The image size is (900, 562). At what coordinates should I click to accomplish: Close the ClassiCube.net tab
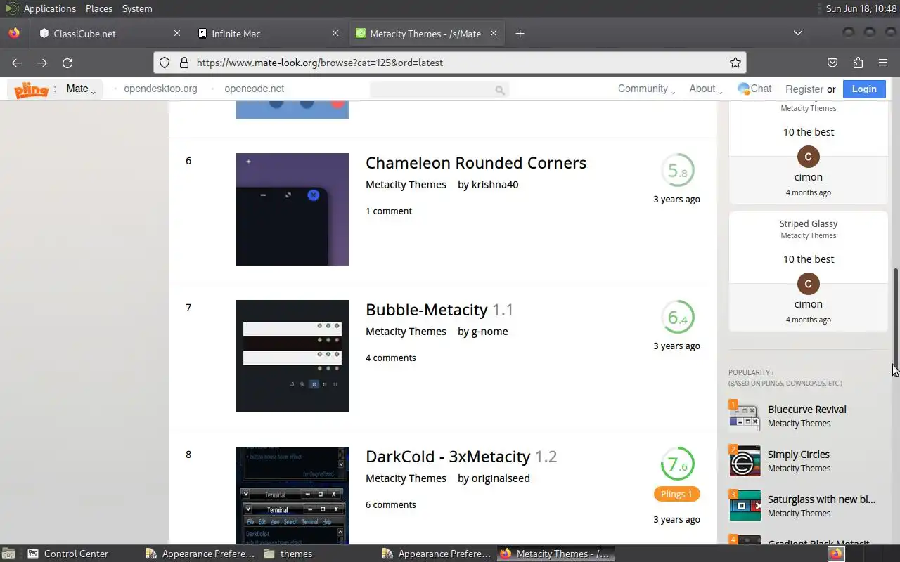tap(177, 33)
